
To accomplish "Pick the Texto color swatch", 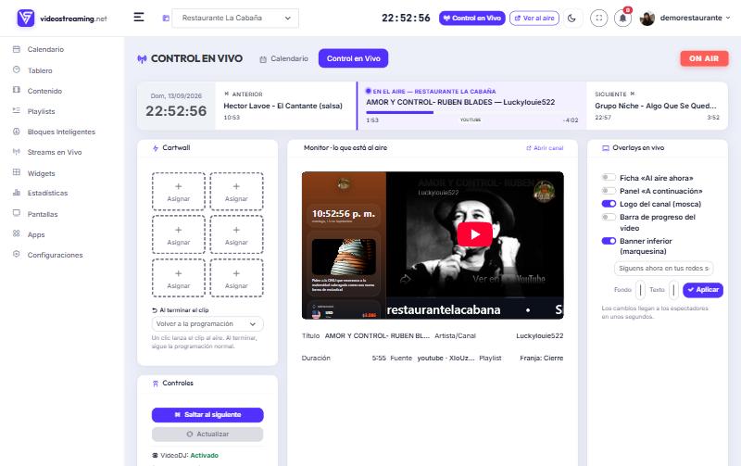I will (674, 290).
